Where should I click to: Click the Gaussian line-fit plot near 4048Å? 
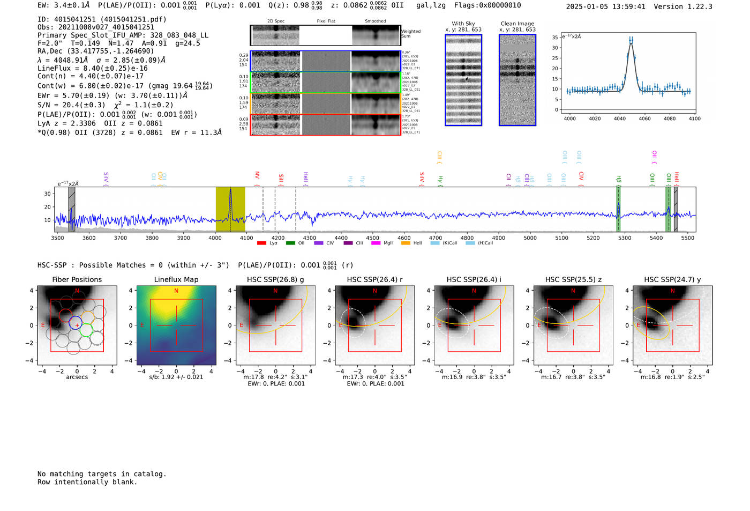[629, 73]
